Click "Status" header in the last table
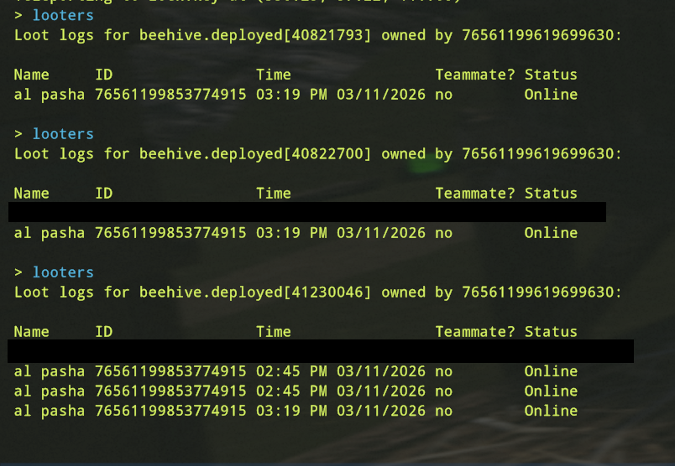The height and width of the screenshot is (466, 675). pos(551,332)
